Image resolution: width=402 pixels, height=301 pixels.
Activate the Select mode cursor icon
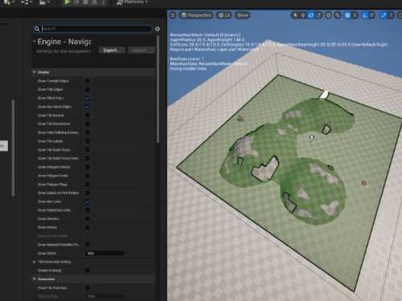click(295, 15)
